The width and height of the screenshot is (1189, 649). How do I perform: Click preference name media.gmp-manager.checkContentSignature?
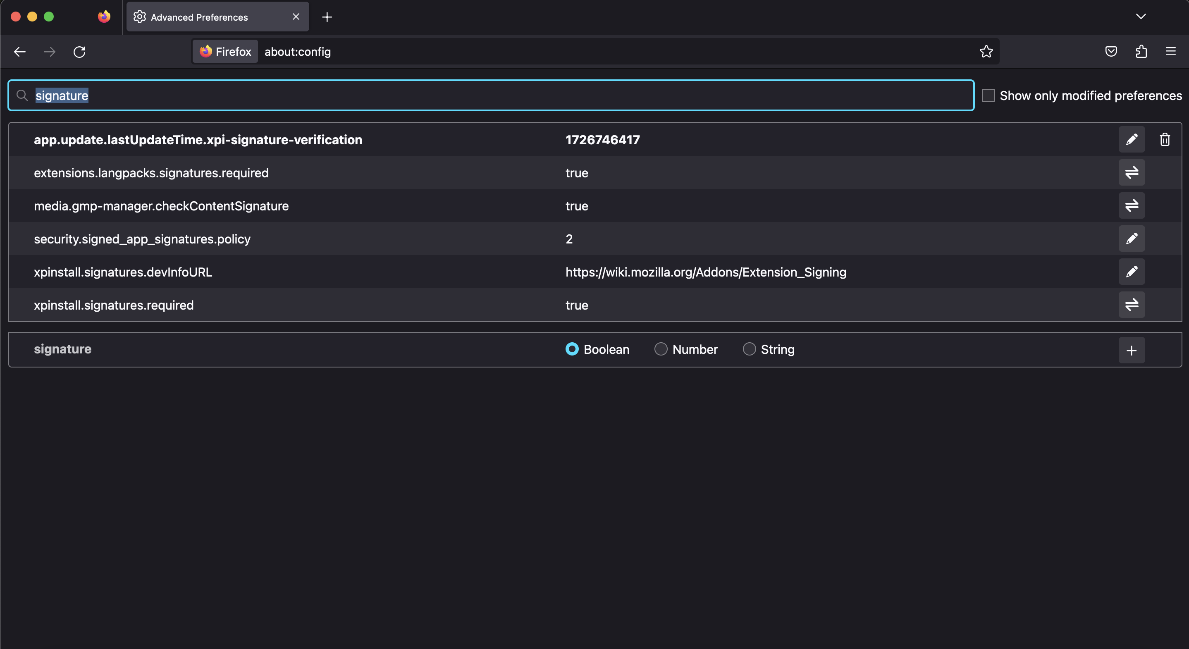pos(161,206)
